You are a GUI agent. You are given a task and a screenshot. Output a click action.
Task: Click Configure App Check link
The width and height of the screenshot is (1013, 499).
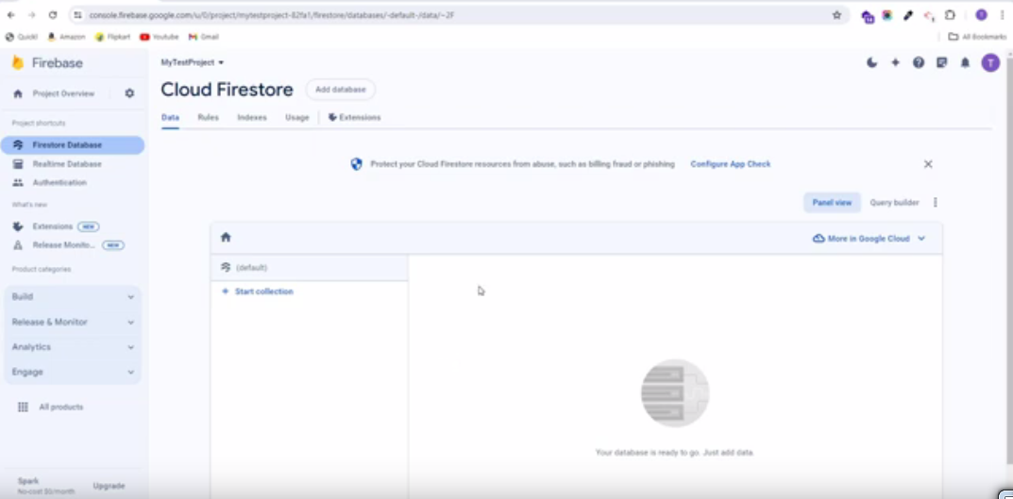[730, 165]
